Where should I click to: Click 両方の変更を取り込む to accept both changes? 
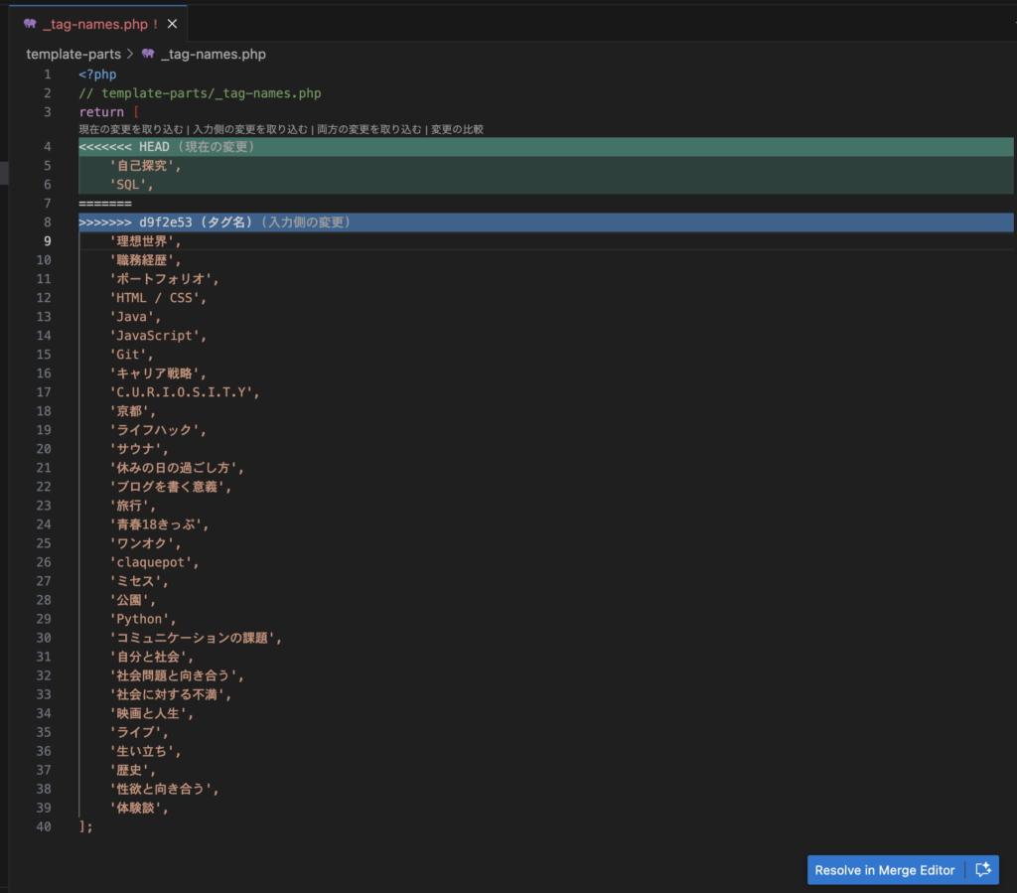(368, 129)
